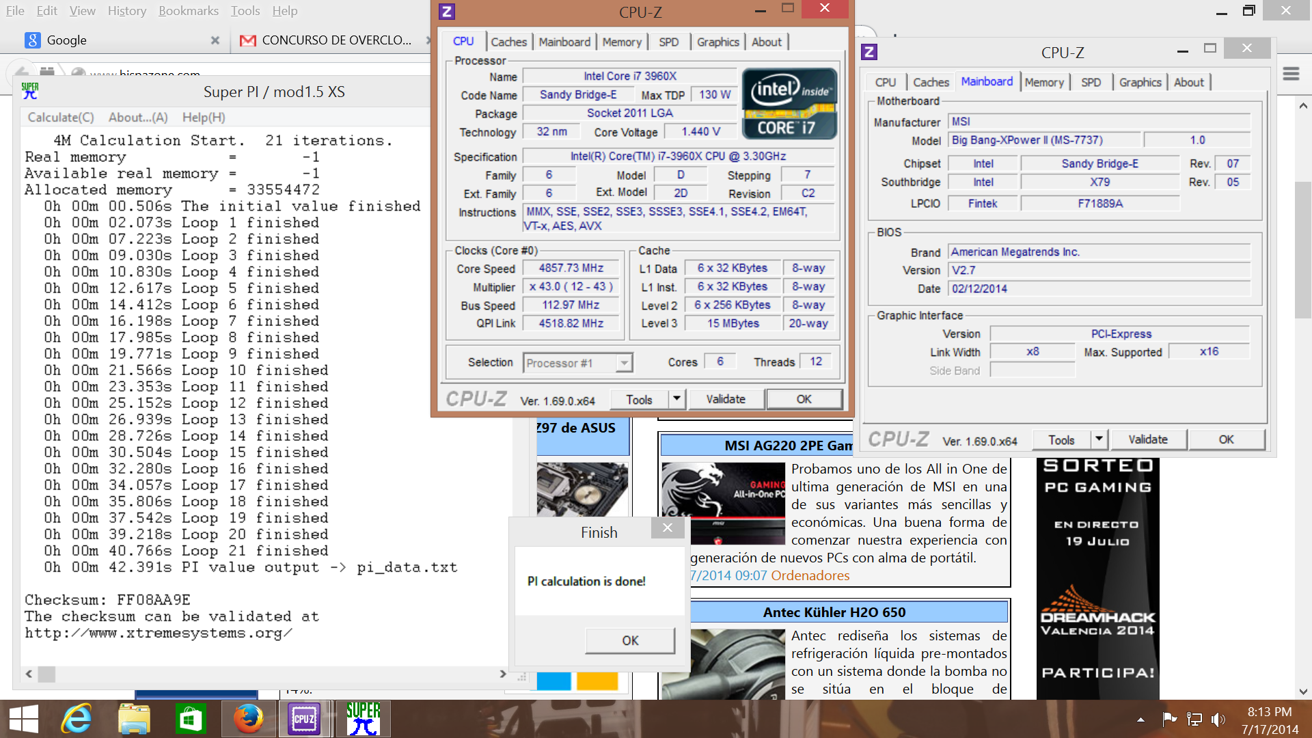1312x738 pixels.
Task: Expand Tools arrow in Mainboard CPU-Z window
Action: 1099,439
